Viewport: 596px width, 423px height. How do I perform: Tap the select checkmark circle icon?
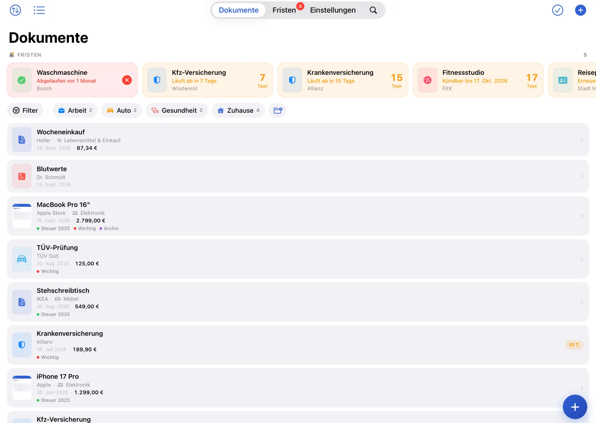click(x=558, y=10)
